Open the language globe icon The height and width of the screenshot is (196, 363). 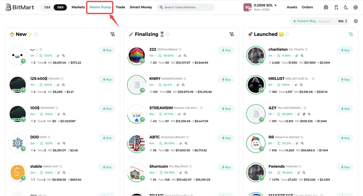click(356, 7)
